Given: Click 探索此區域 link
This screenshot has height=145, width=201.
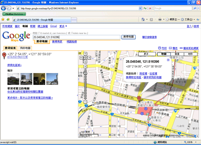Looking at the screenshot, I should pyautogui.click(x=14, y=65).
